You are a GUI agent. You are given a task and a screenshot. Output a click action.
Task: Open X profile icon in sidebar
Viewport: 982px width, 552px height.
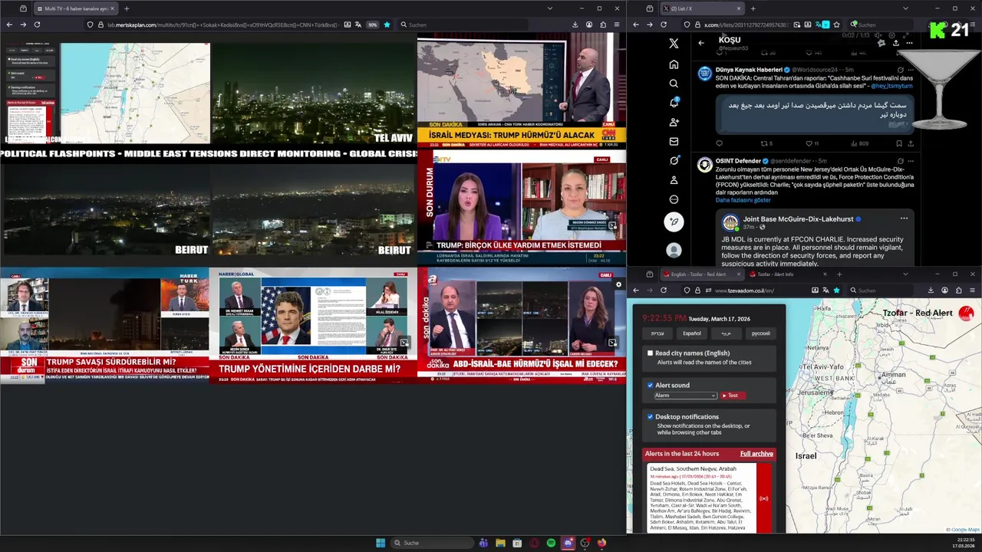pos(674,180)
